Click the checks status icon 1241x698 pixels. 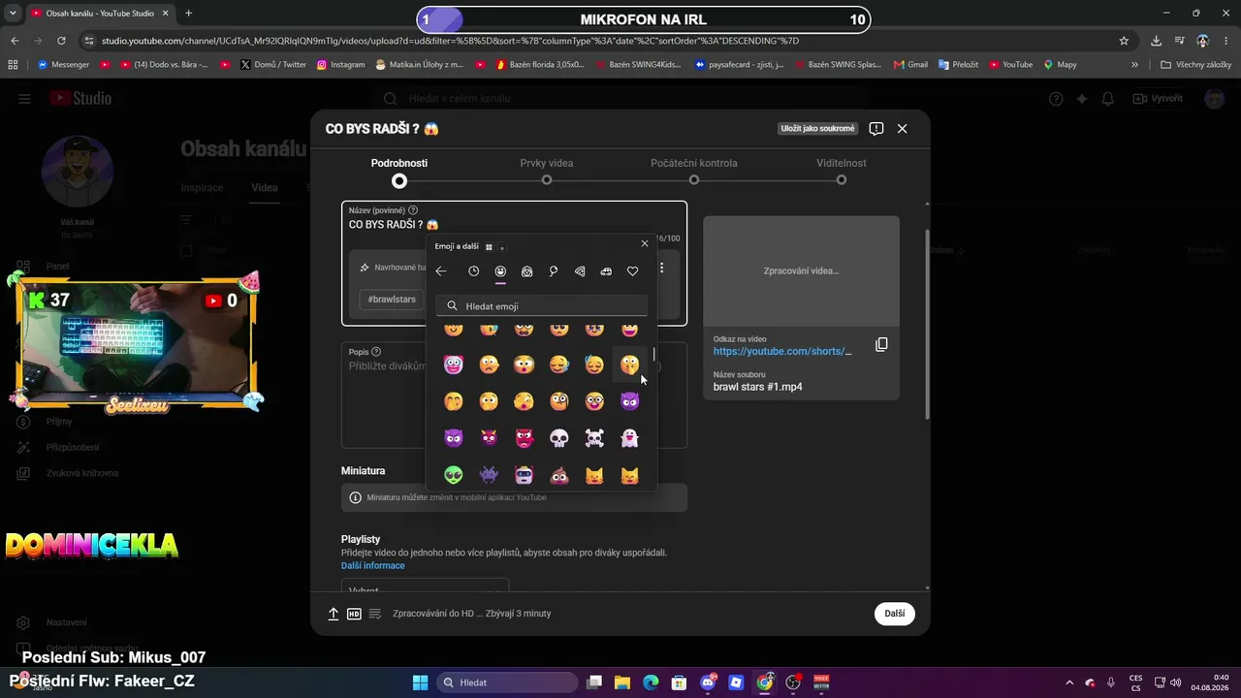[375, 614]
